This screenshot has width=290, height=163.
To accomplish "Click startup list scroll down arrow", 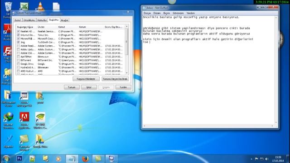I will tap(127, 73).
